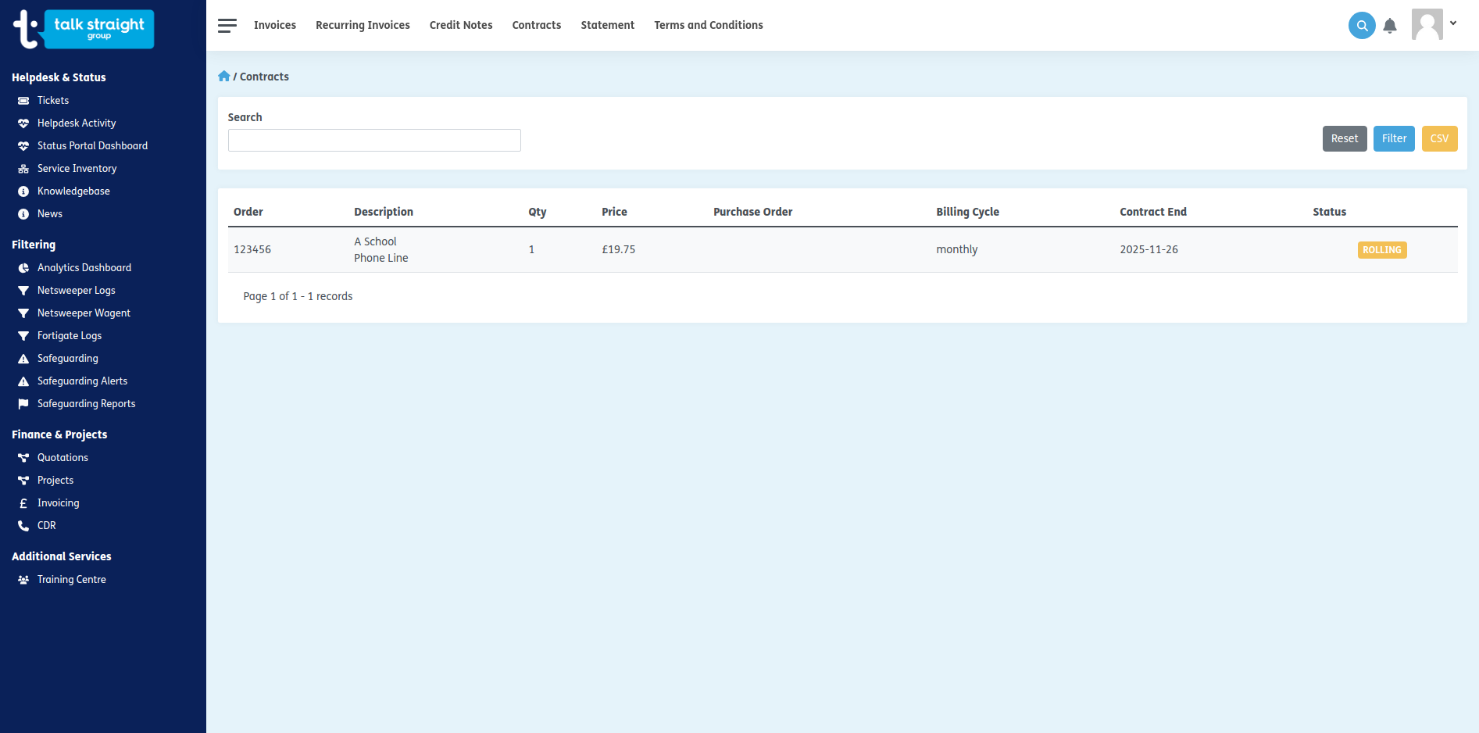Open Netsweeper Logs link

pyautogui.click(x=77, y=291)
